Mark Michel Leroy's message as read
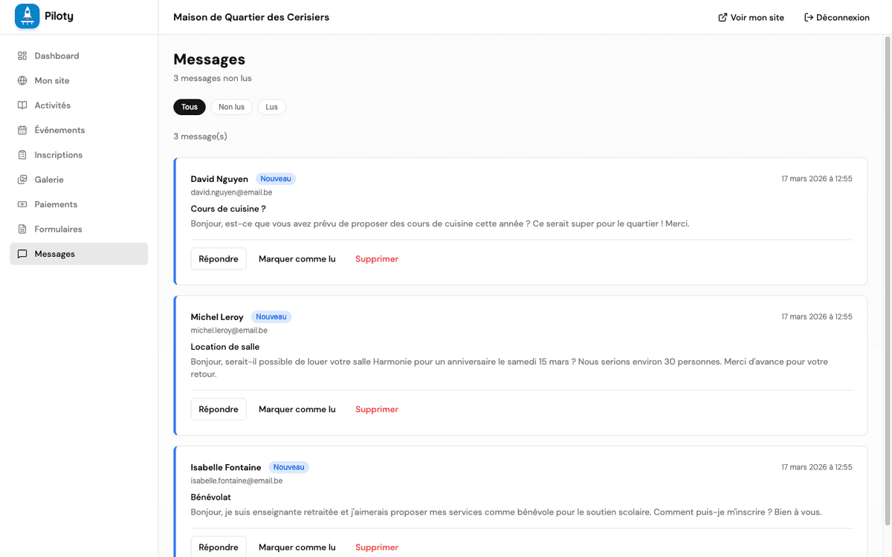892x557 pixels. point(297,408)
